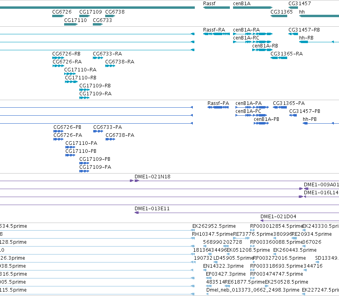Select the CG6726-PB protein feature
339x296 pixels.
click(59, 131)
